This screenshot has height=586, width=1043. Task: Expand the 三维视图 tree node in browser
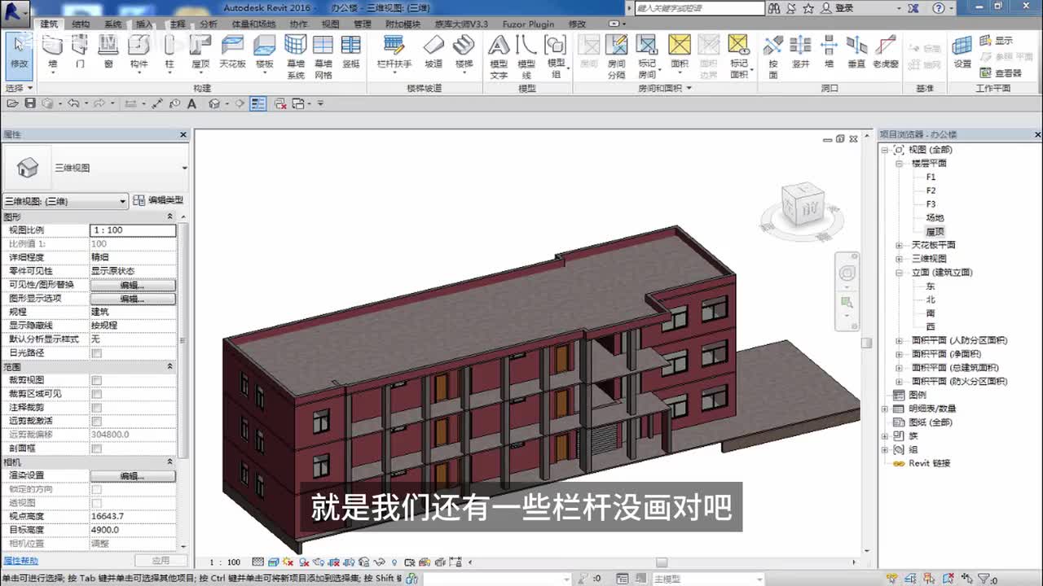point(900,259)
